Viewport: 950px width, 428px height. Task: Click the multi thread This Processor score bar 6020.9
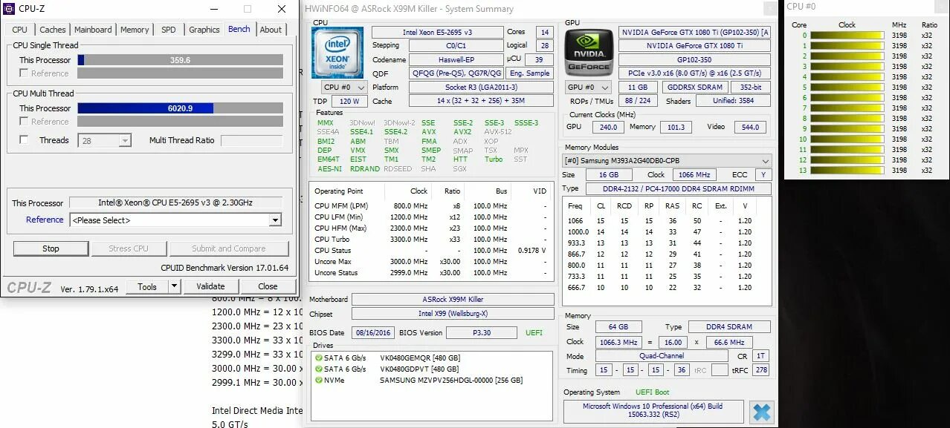180,108
